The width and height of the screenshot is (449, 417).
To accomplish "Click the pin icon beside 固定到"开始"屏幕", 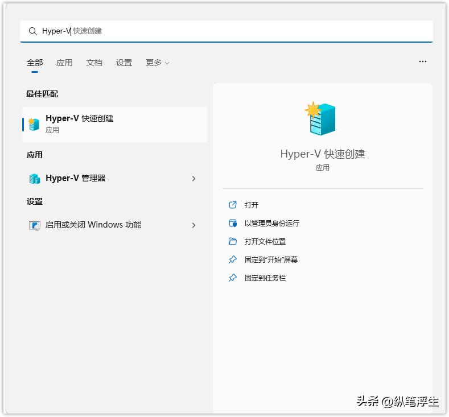I will click(233, 259).
